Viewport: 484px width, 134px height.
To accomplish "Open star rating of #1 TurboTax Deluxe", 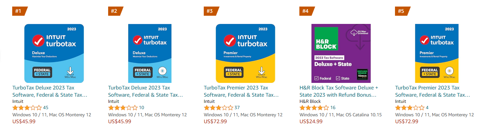I will [x=27, y=108].
